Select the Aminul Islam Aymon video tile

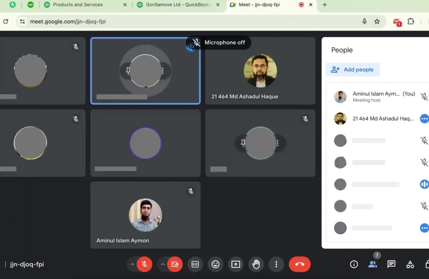click(x=145, y=215)
